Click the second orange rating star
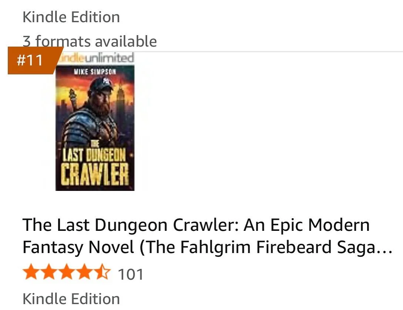The width and height of the screenshot is (403, 310). point(49,272)
